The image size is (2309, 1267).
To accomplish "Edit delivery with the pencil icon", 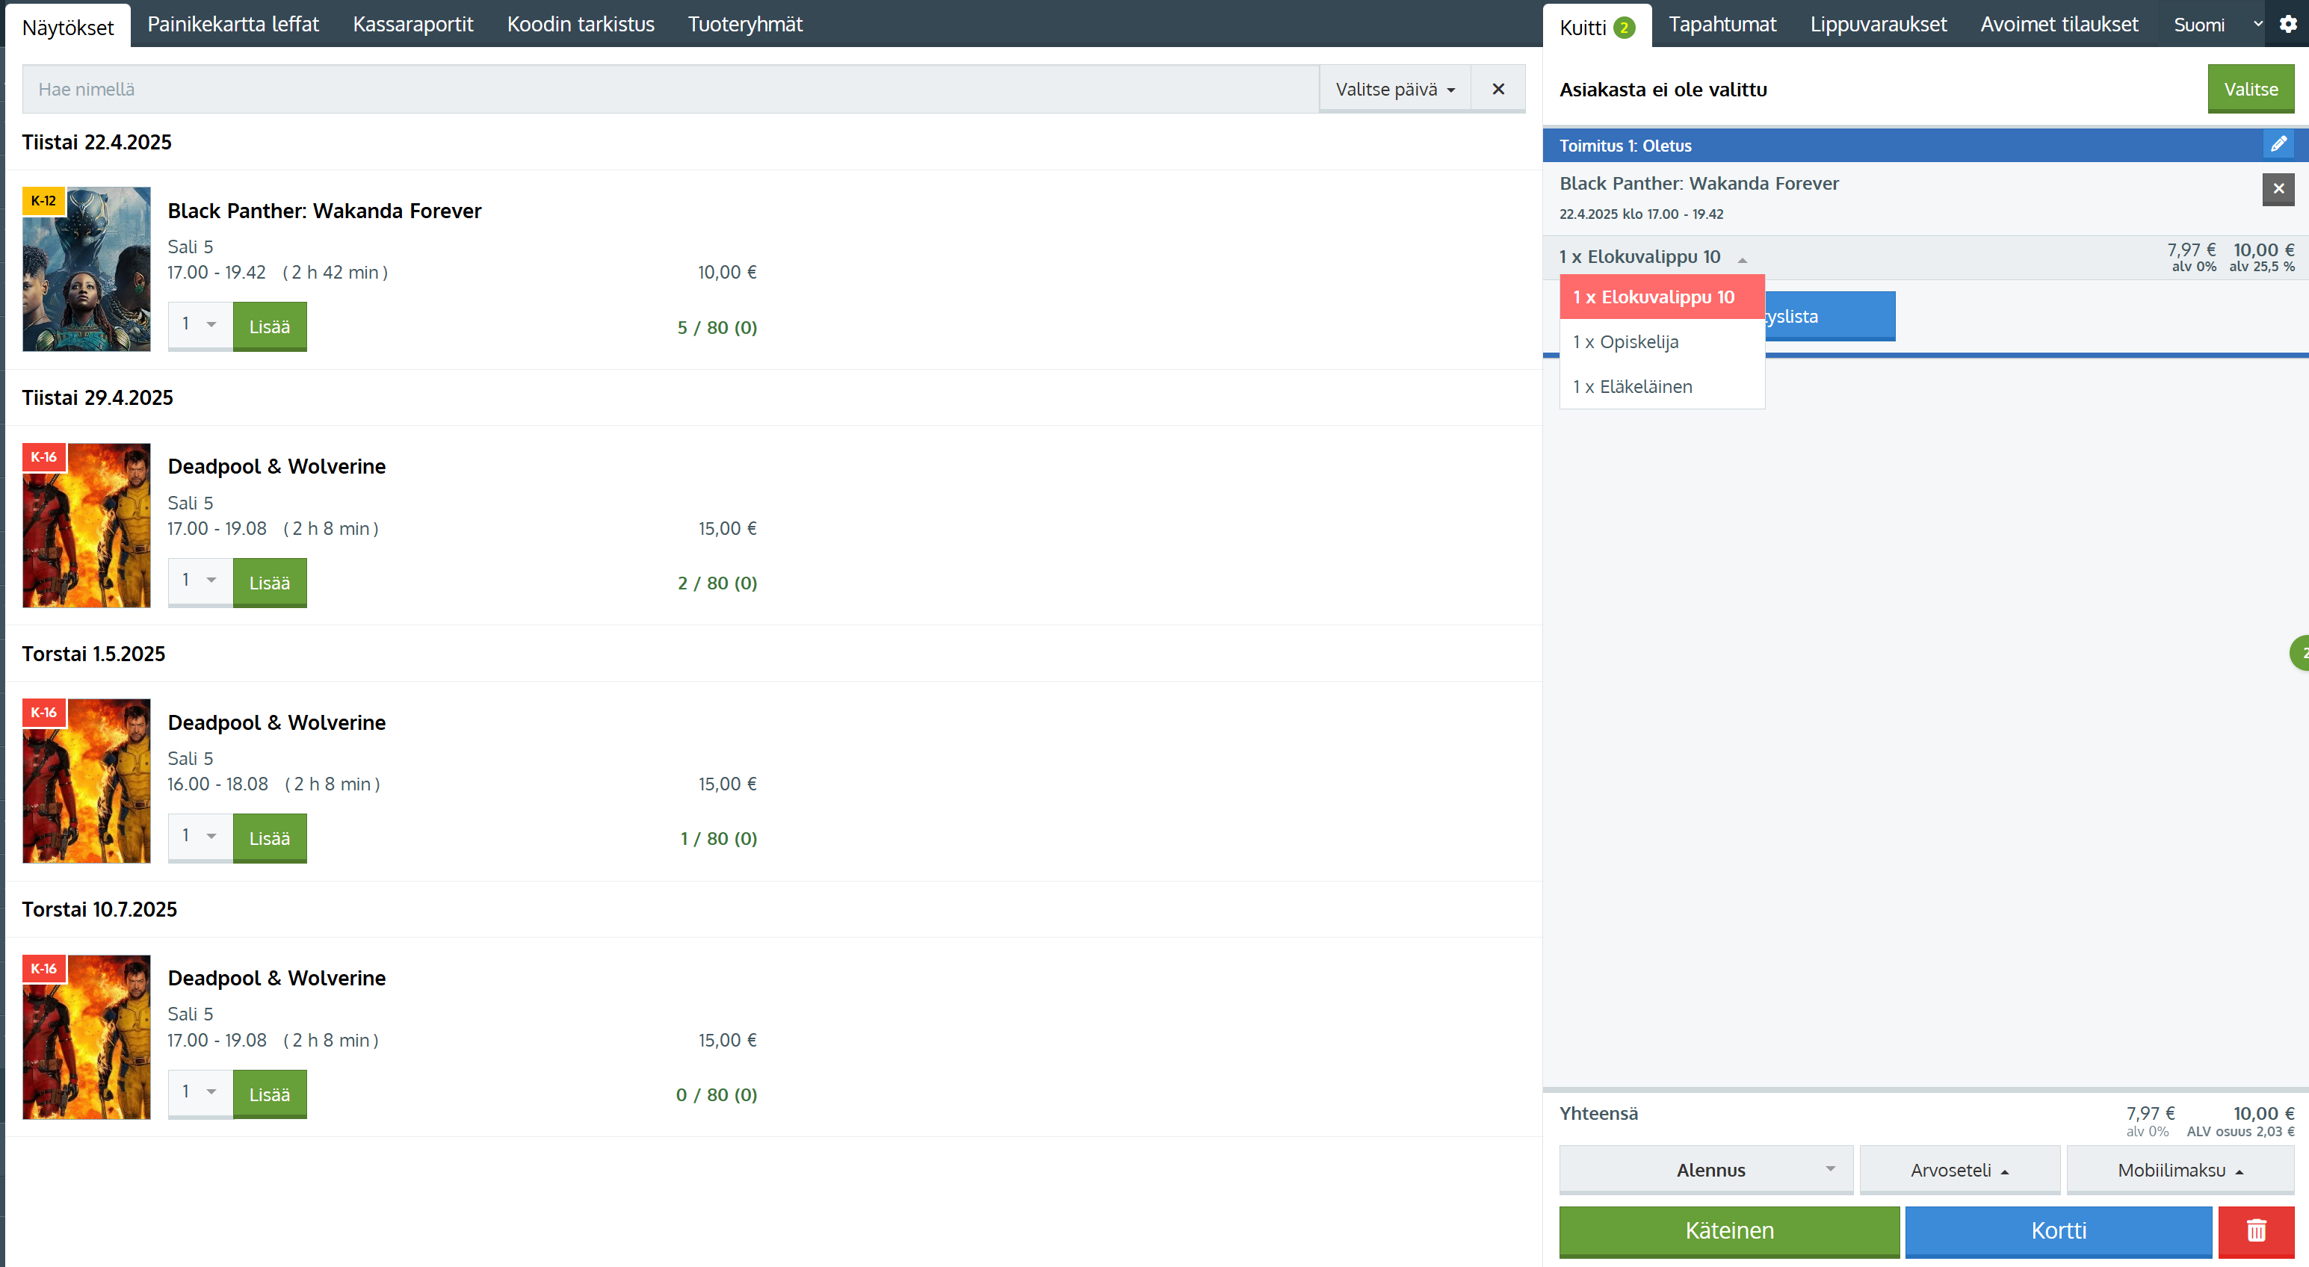I will (x=2278, y=144).
